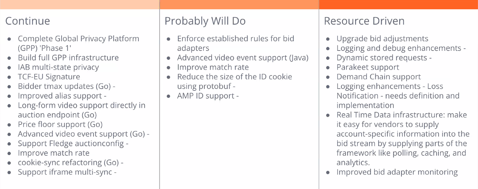Select 'Build full GPP infrastructure' item
478x189 pixels.
(x=68, y=58)
